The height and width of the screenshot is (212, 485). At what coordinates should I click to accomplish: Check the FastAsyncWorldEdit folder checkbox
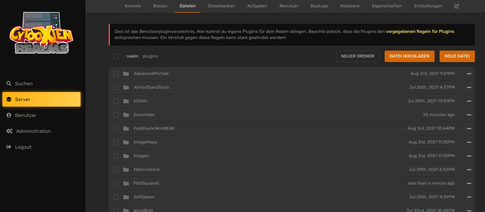click(116, 129)
